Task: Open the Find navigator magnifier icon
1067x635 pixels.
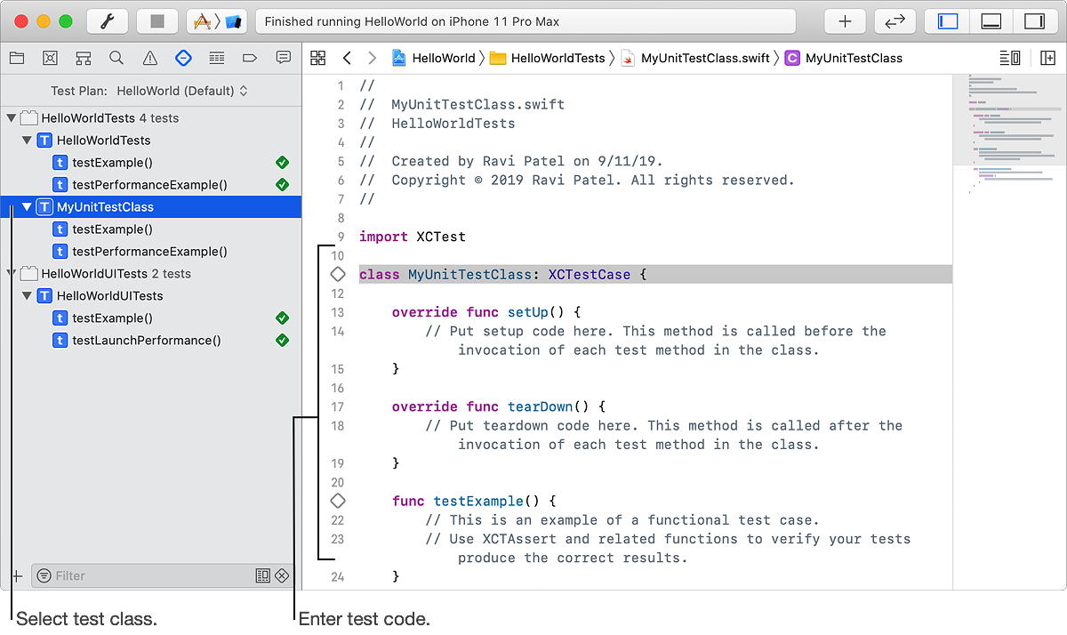Action: [116, 58]
